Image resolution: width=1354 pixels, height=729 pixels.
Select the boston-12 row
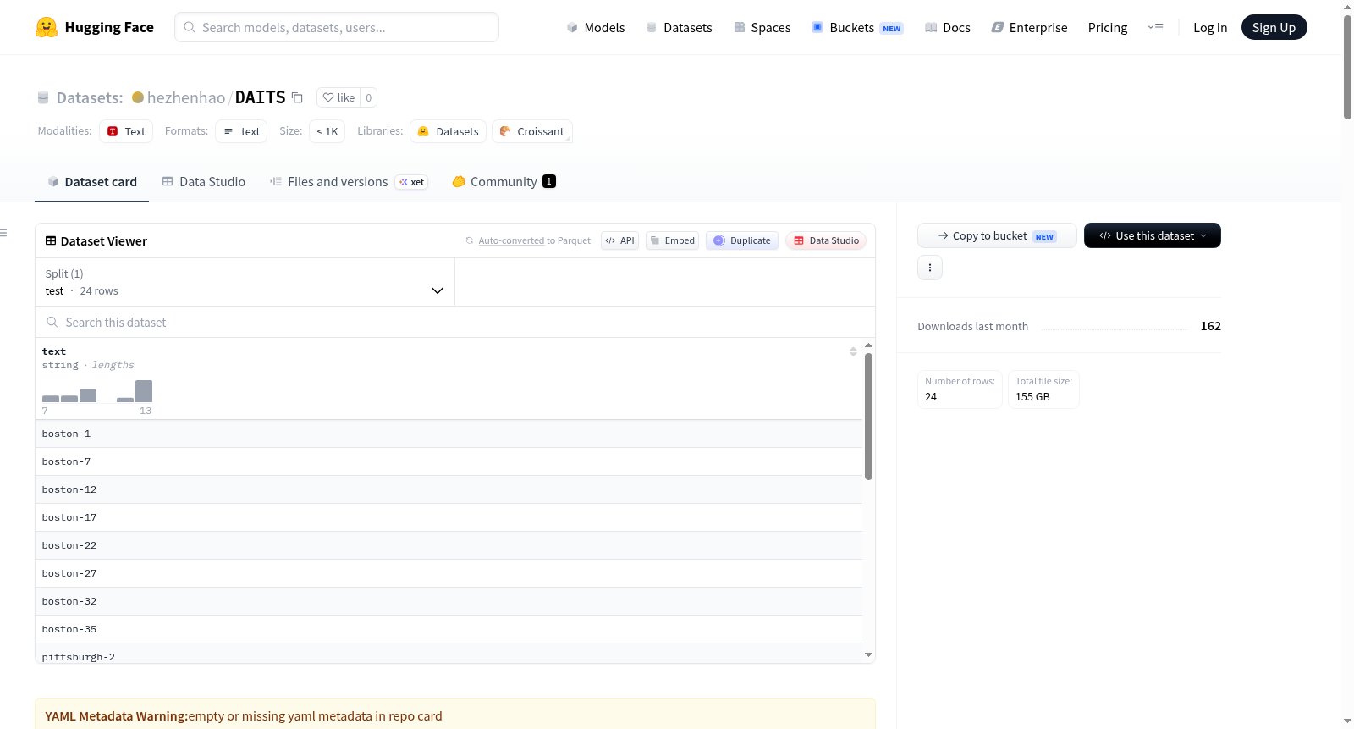click(x=449, y=489)
